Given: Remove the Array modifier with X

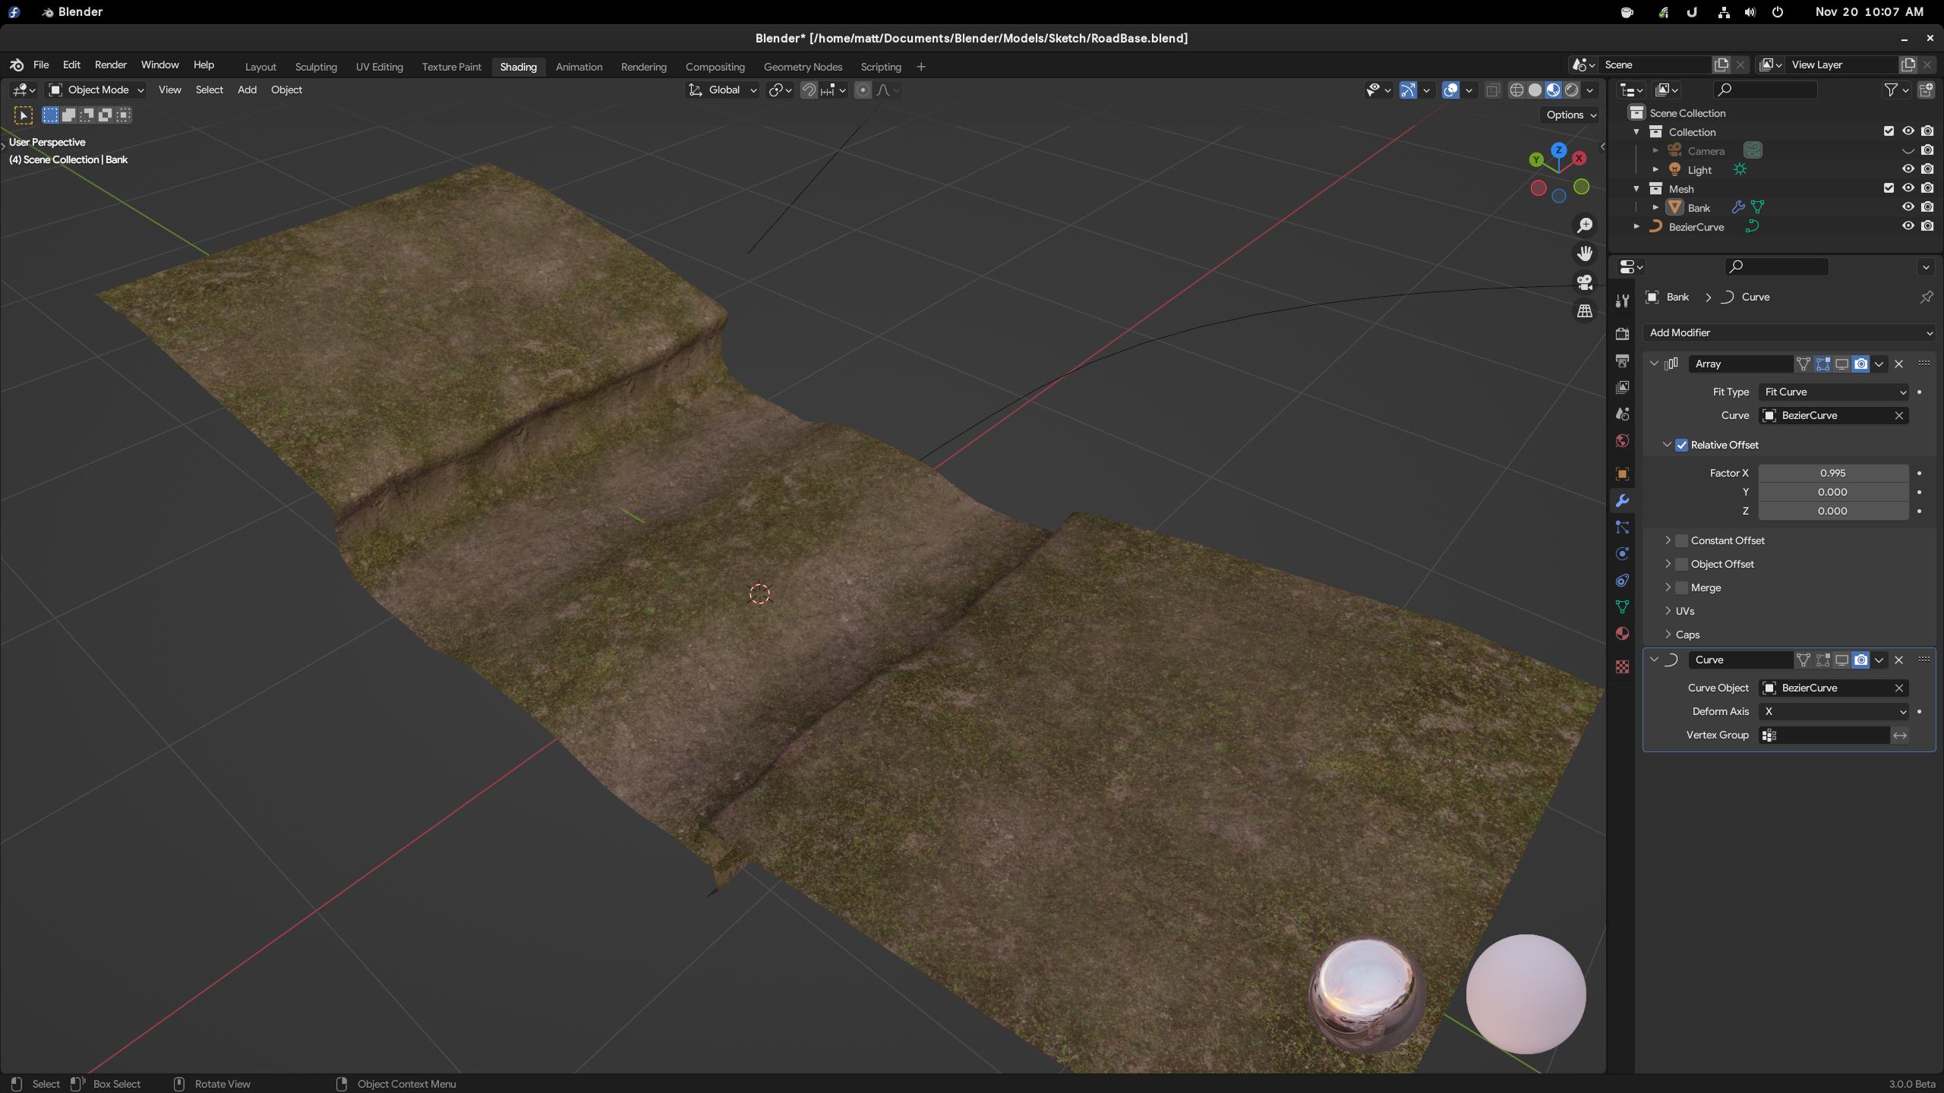Looking at the screenshot, I should pyautogui.click(x=1898, y=364).
